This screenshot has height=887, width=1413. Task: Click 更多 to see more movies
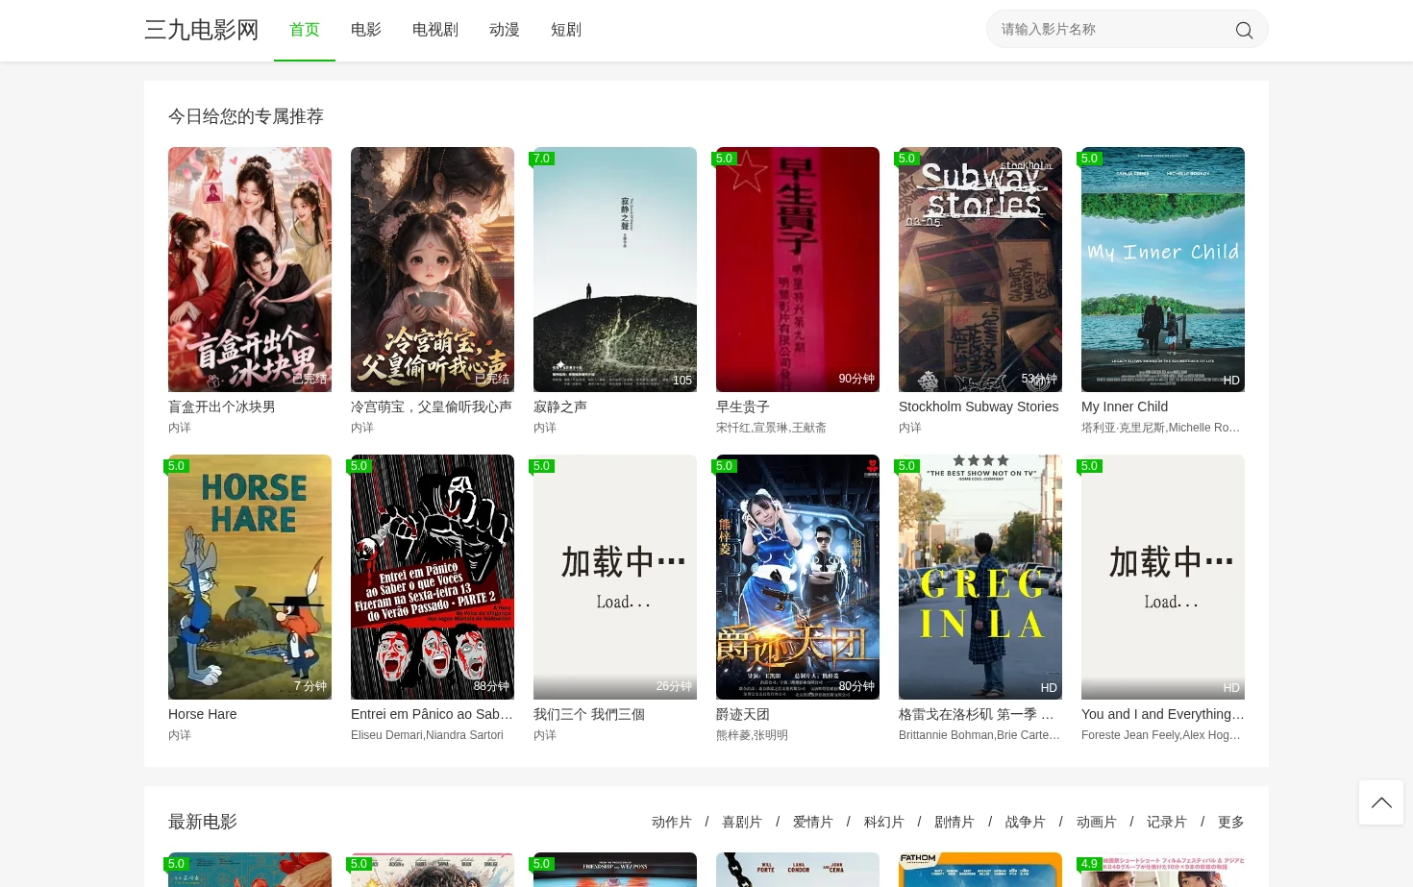pos(1231,822)
